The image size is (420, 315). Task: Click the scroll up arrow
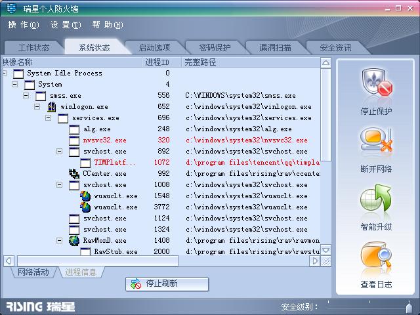click(325, 63)
